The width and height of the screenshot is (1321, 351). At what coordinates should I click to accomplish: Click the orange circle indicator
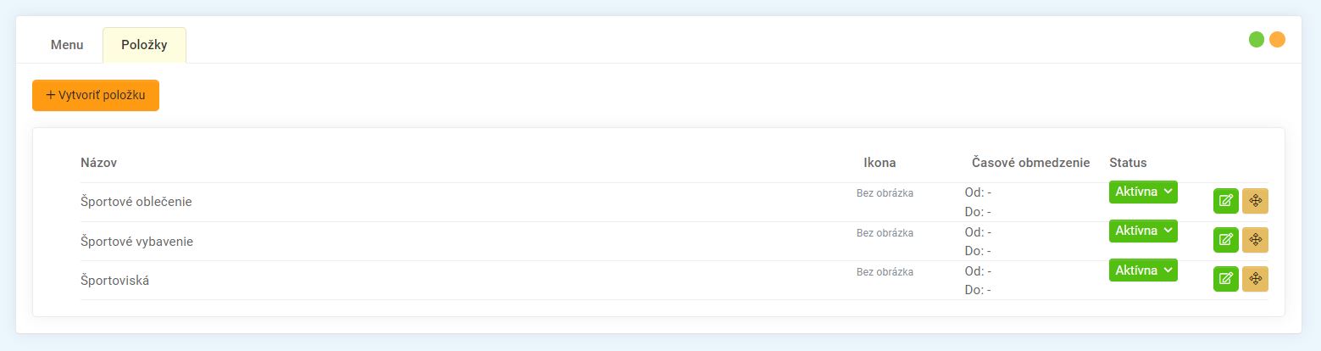click(x=1277, y=40)
